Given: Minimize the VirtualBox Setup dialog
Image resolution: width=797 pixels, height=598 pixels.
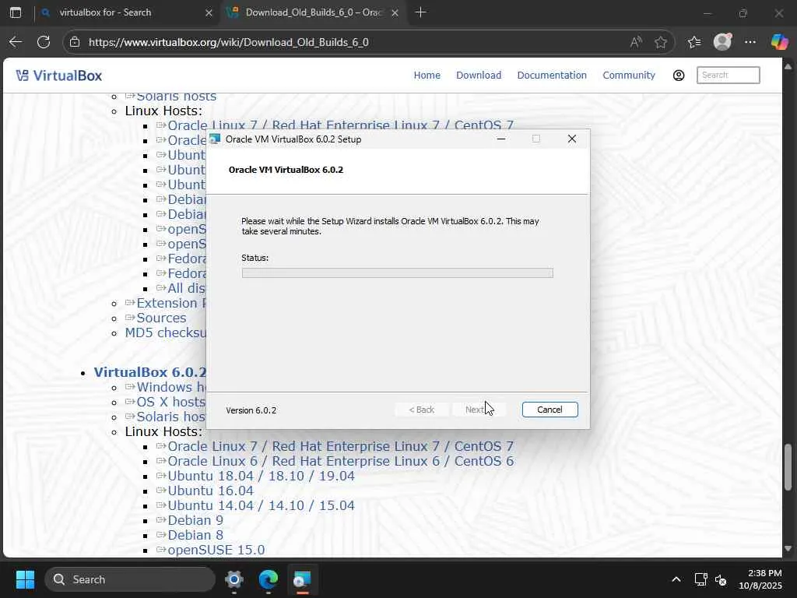Looking at the screenshot, I should 500,139.
